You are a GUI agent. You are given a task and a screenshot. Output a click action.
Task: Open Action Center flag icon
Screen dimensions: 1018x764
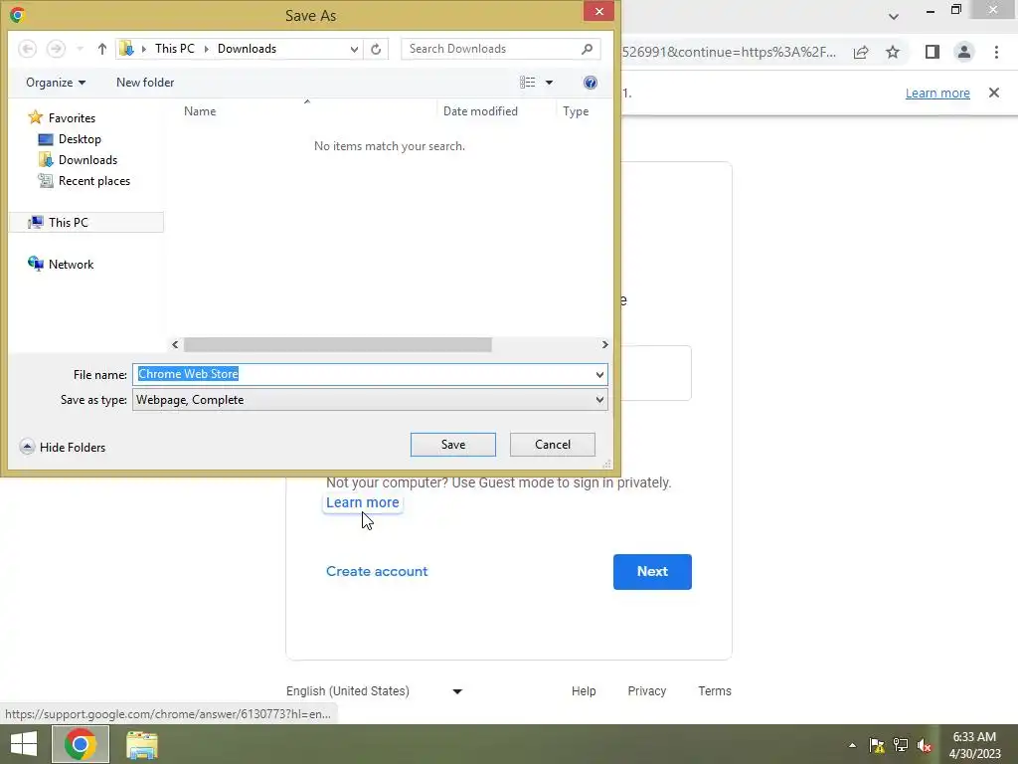(877, 745)
